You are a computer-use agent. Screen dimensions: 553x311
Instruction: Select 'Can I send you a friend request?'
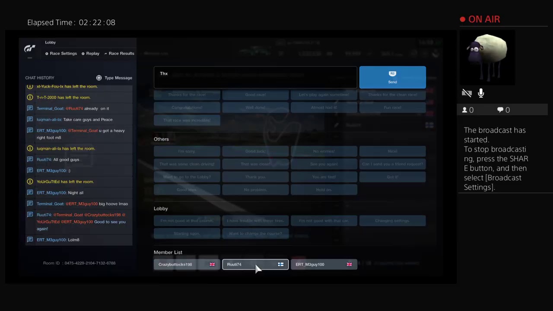[x=392, y=164]
